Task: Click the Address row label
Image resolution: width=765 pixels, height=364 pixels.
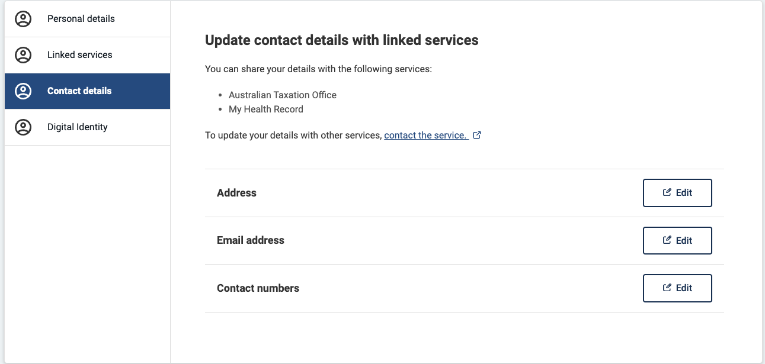Action: point(236,193)
